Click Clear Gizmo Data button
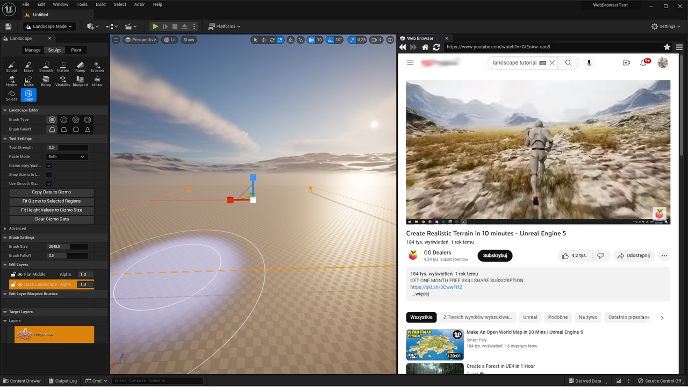The width and height of the screenshot is (688, 387). click(x=52, y=219)
